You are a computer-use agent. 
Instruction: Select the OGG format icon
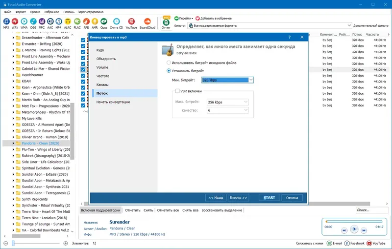pyautogui.click(x=33, y=21)
